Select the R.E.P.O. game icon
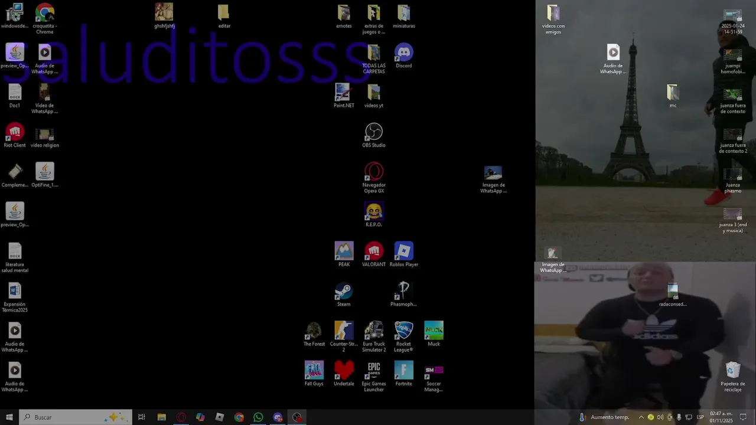The width and height of the screenshot is (756, 425). click(374, 215)
